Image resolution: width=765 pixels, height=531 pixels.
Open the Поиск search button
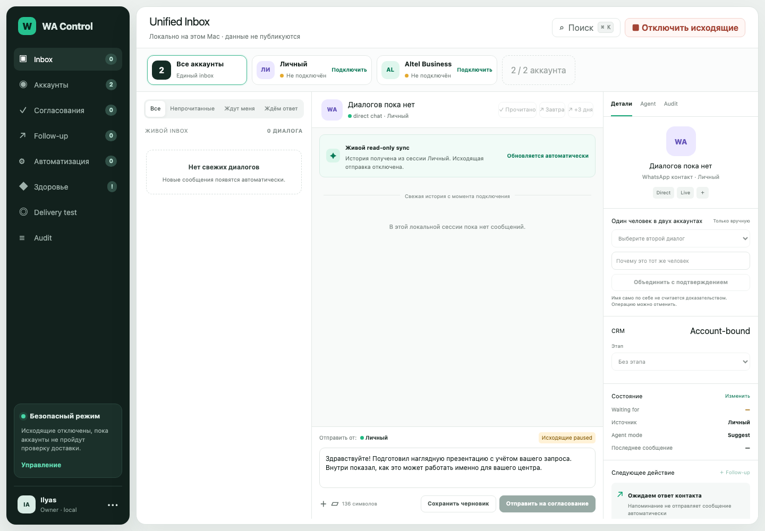[586, 28]
